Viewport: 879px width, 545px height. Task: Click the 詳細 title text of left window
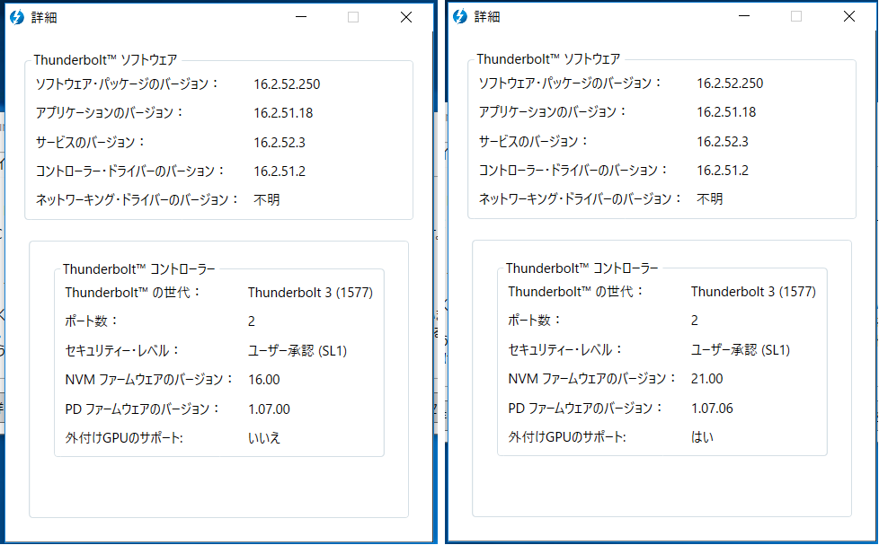click(x=44, y=17)
